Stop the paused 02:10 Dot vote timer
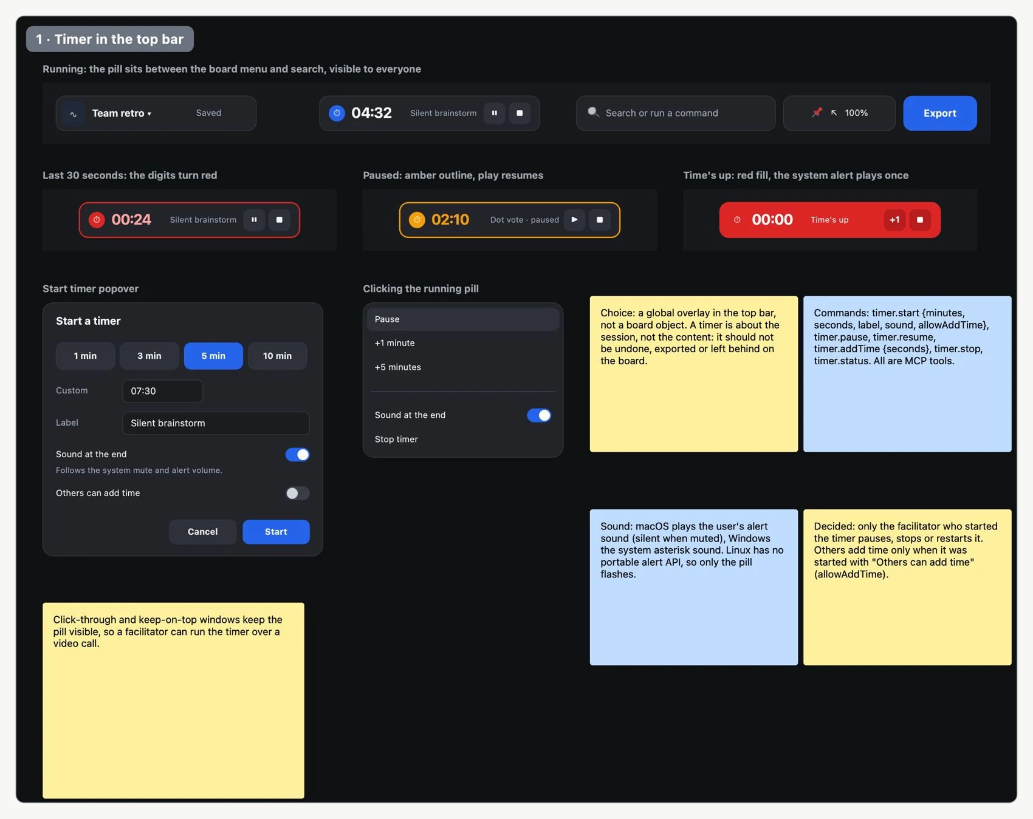 (x=600, y=220)
